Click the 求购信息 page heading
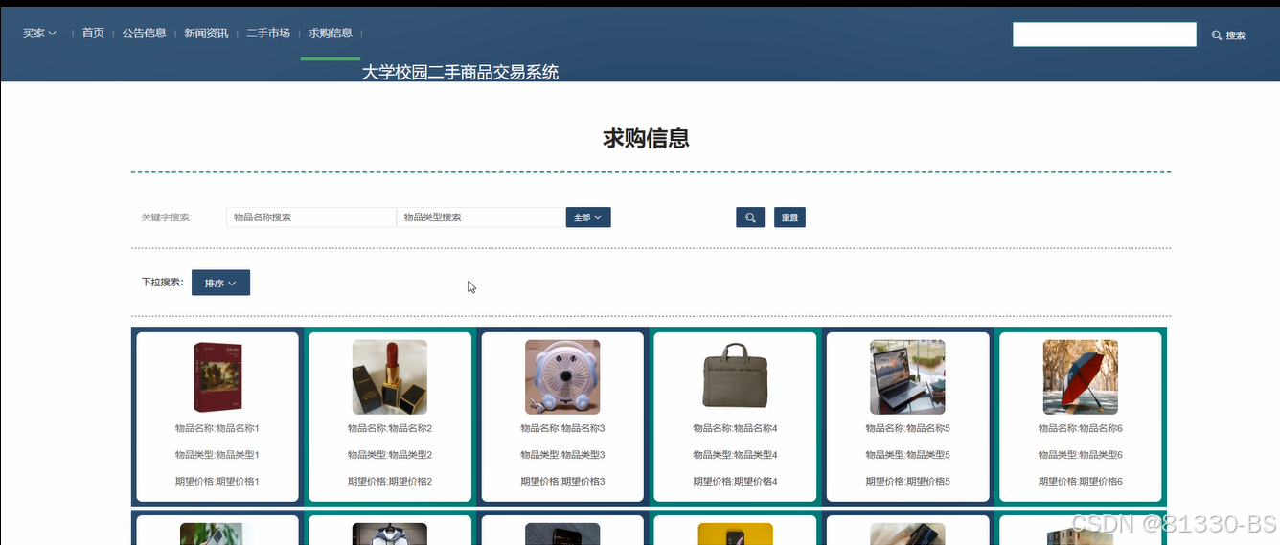This screenshot has width=1280, height=545. [646, 138]
